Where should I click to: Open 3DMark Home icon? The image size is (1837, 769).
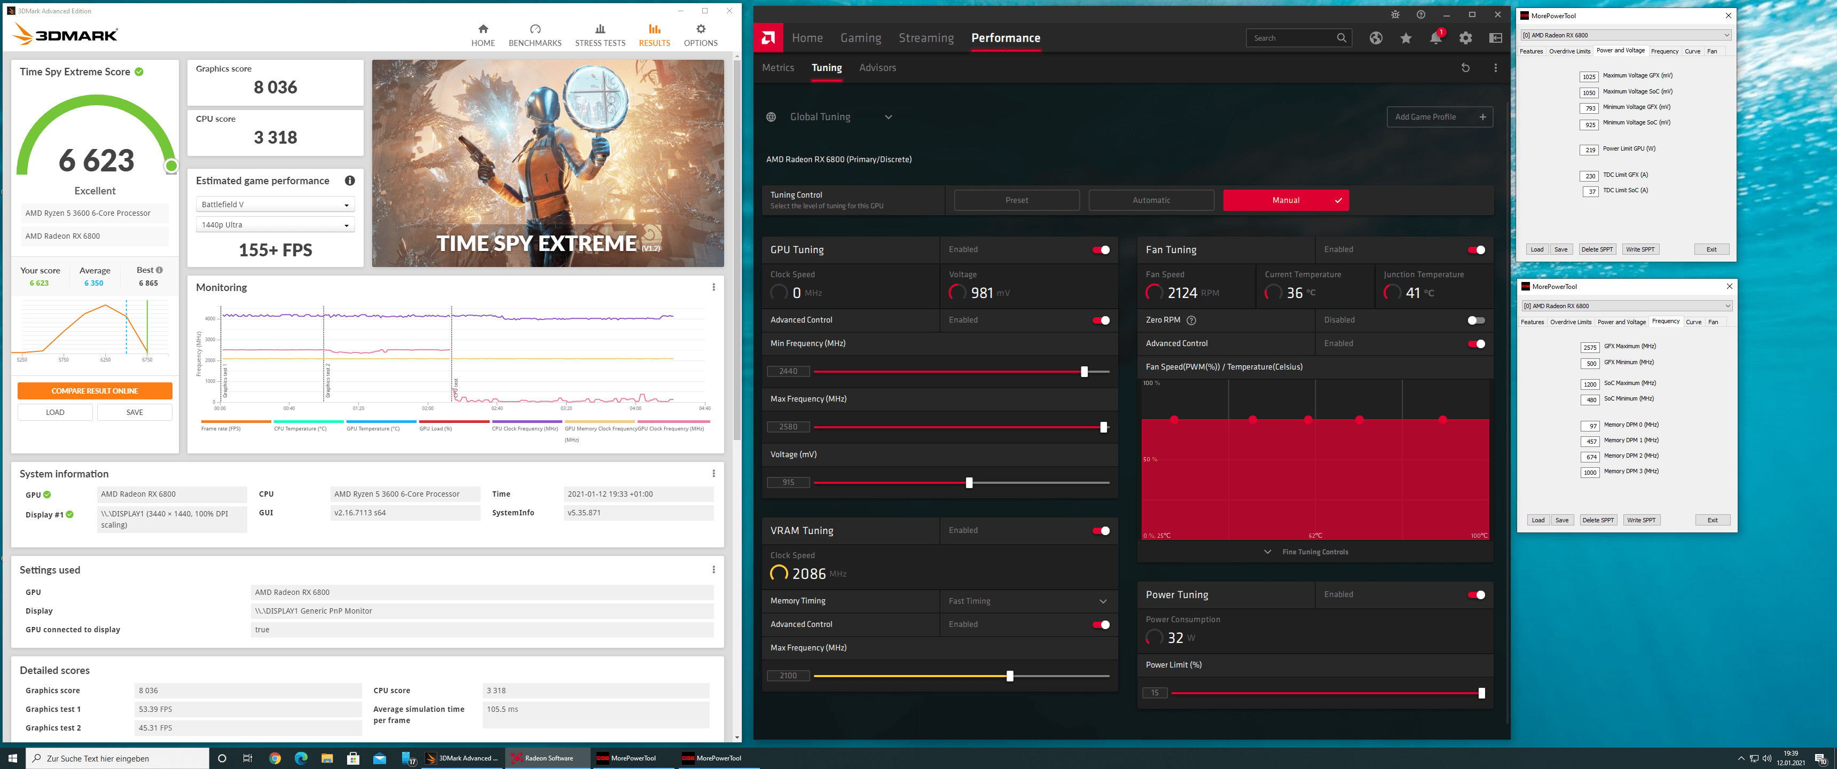(483, 29)
